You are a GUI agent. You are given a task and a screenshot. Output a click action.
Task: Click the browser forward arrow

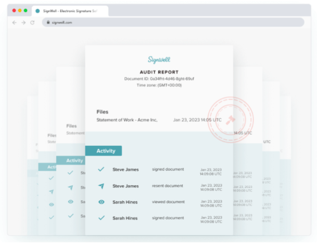coord(22,22)
